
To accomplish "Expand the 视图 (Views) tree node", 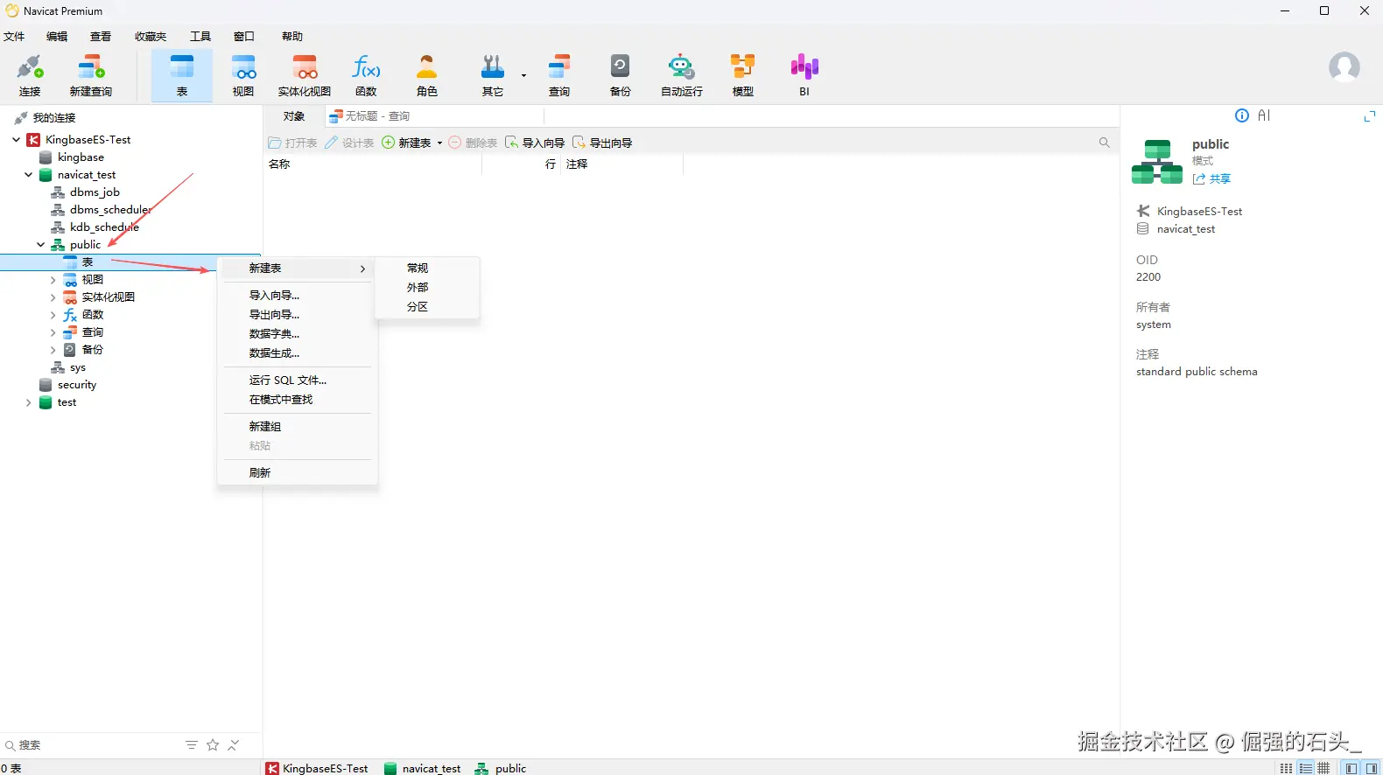I will (x=53, y=280).
